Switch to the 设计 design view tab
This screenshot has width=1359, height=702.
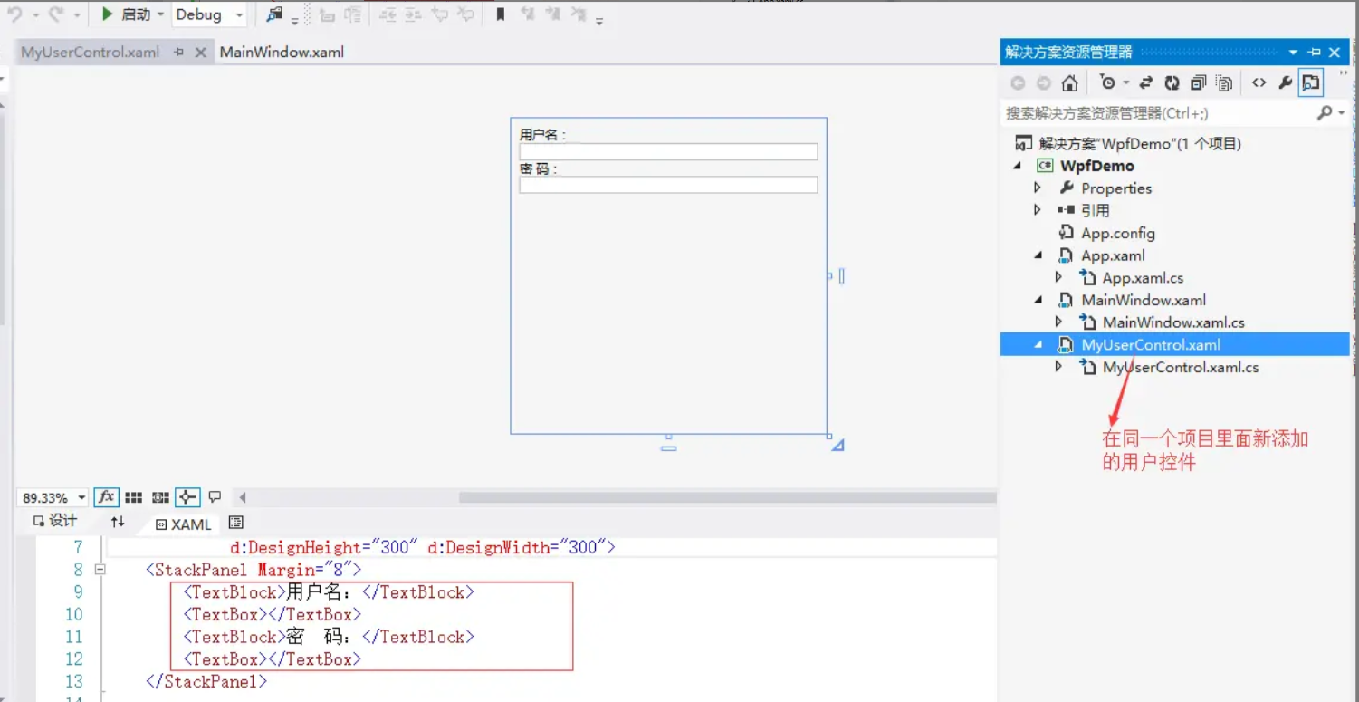[54, 523]
